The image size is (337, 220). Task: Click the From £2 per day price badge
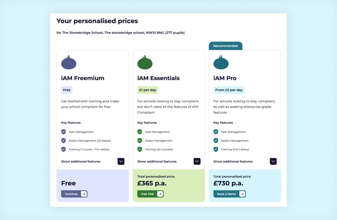click(229, 90)
